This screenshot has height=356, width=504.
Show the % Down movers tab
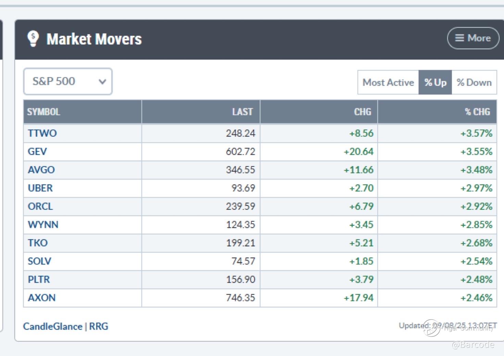pyautogui.click(x=474, y=83)
